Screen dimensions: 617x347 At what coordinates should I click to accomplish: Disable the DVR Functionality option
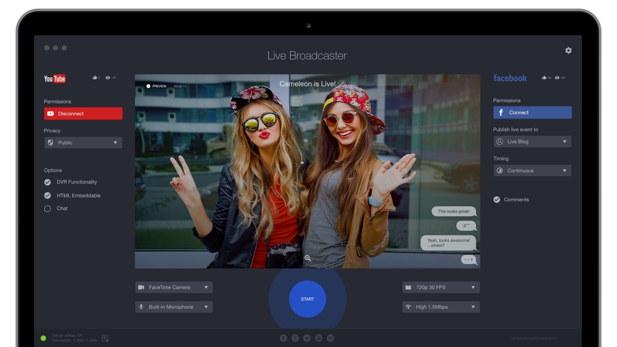(47, 182)
